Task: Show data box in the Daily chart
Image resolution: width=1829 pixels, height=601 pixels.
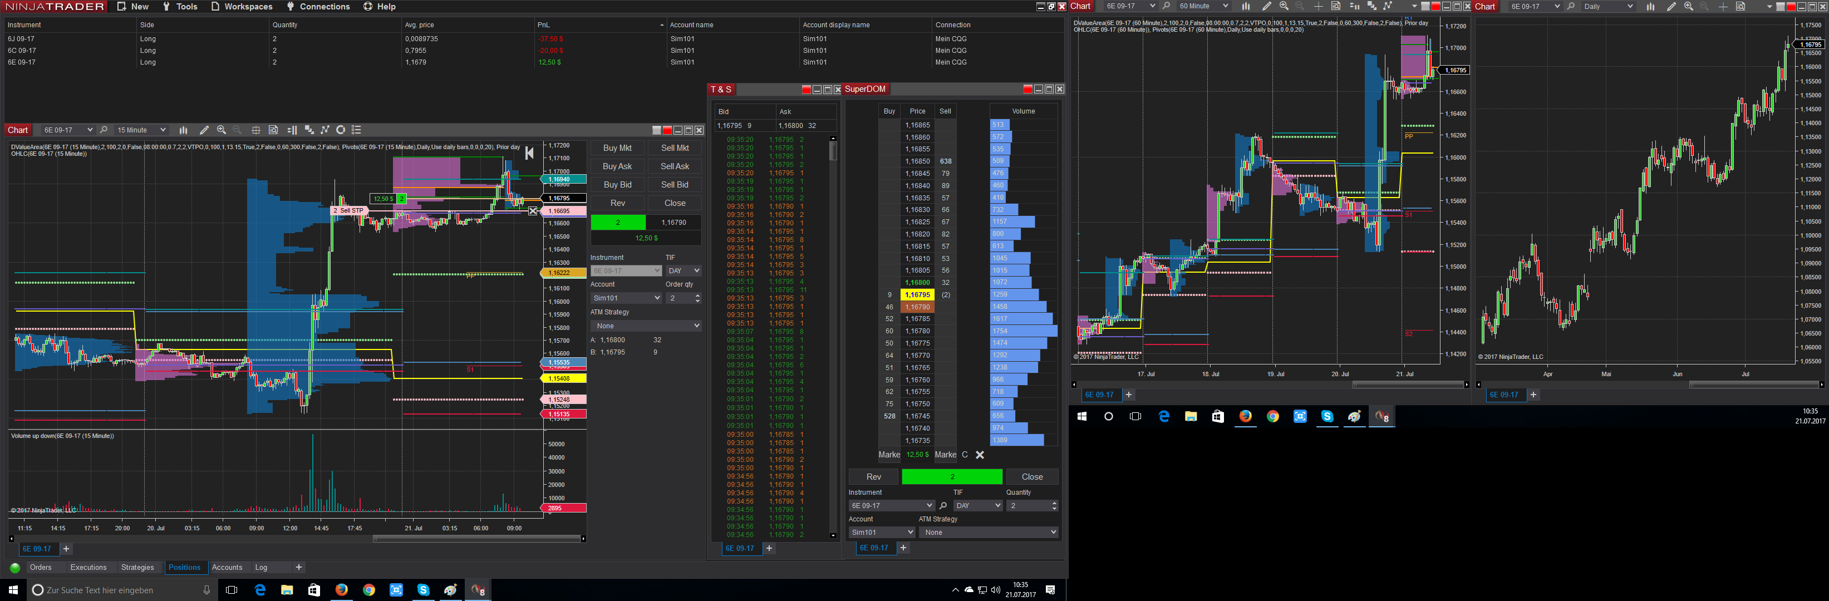Action: [1740, 6]
